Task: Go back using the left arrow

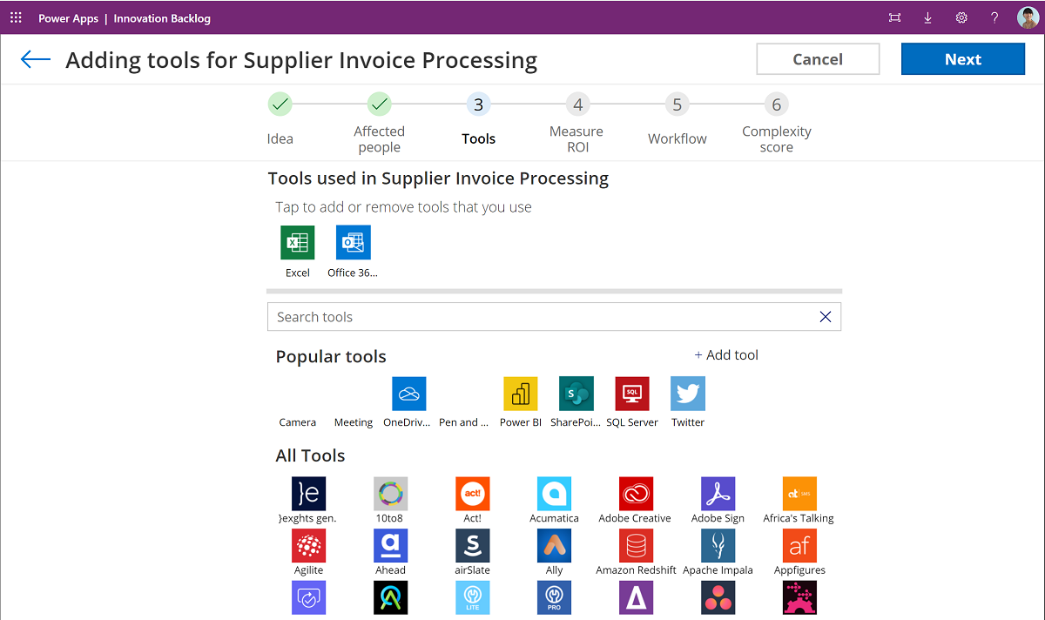Action: click(36, 59)
